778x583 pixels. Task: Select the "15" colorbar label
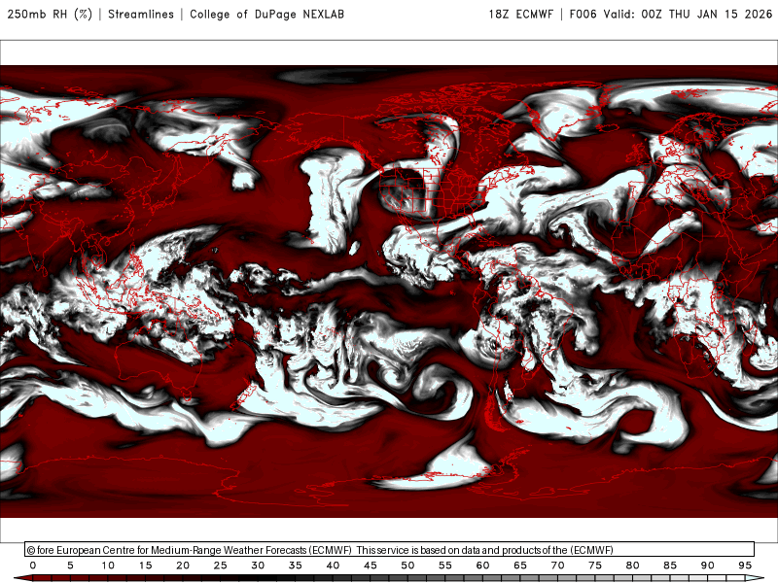click(x=145, y=566)
